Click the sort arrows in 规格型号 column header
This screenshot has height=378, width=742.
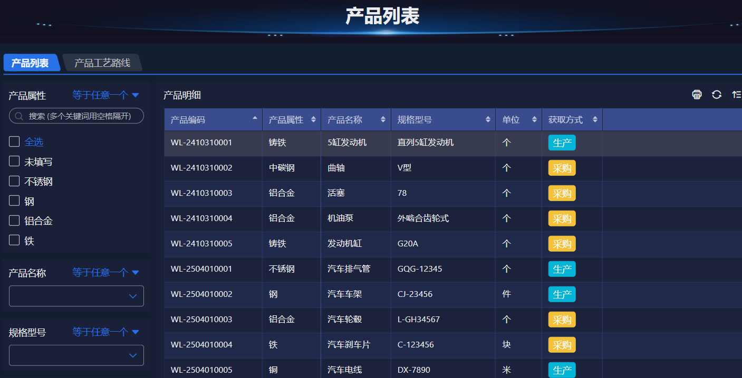point(488,120)
